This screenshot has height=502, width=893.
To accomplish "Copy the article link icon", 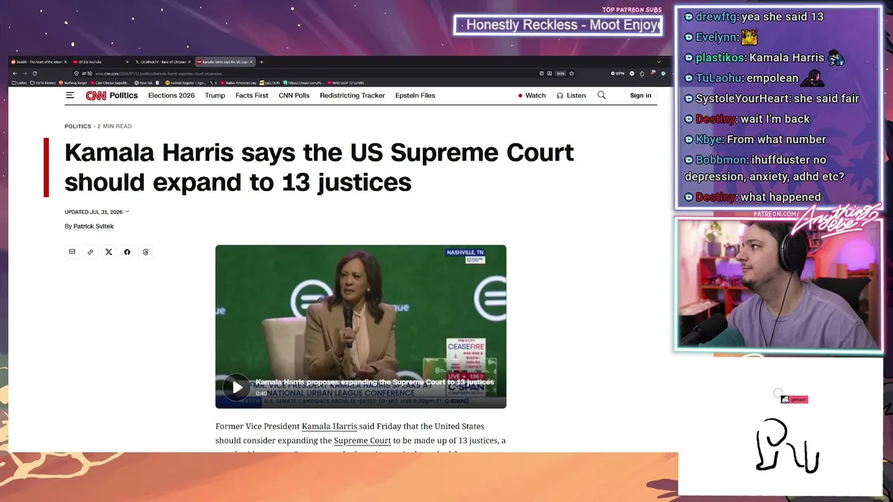I will (90, 252).
